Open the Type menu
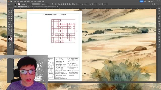 tap(25, 1)
